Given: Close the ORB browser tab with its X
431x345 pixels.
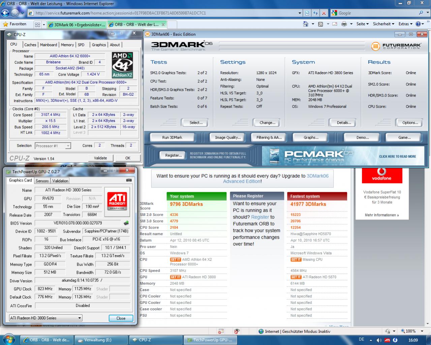Looking at the screenshot, I should click(x=163, y=24).
